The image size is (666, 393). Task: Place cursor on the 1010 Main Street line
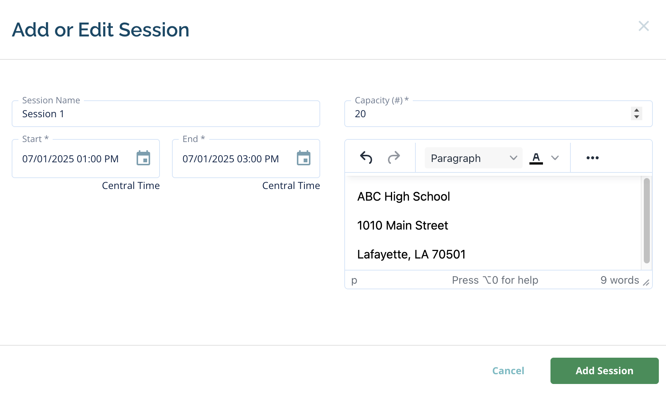click(x=403, y=225)
